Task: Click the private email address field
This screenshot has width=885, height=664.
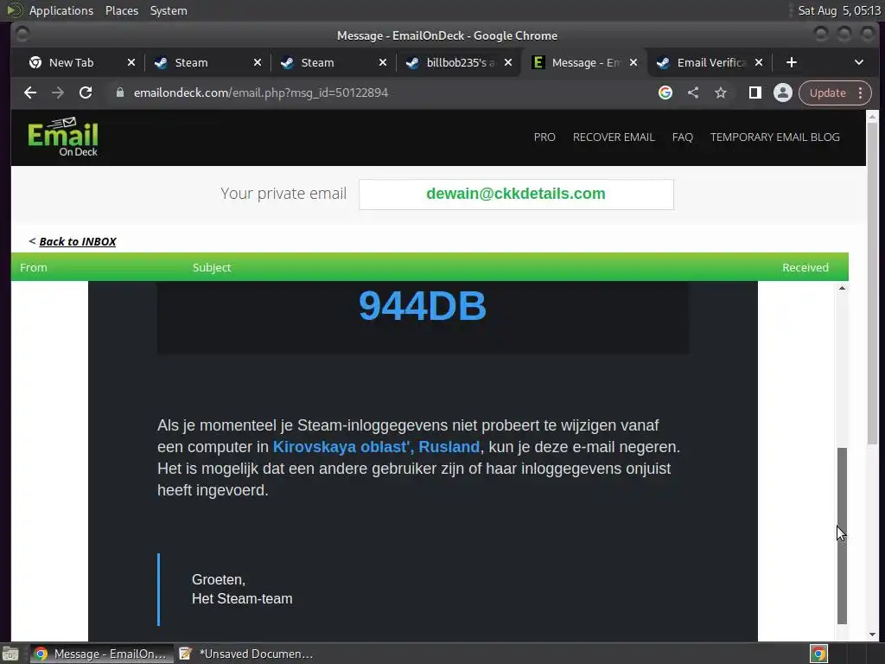Action: click(516, 194)
